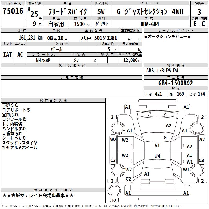Screen dimensions: 209x209
Task: Select the interior grade C
Action: point(203,24)
